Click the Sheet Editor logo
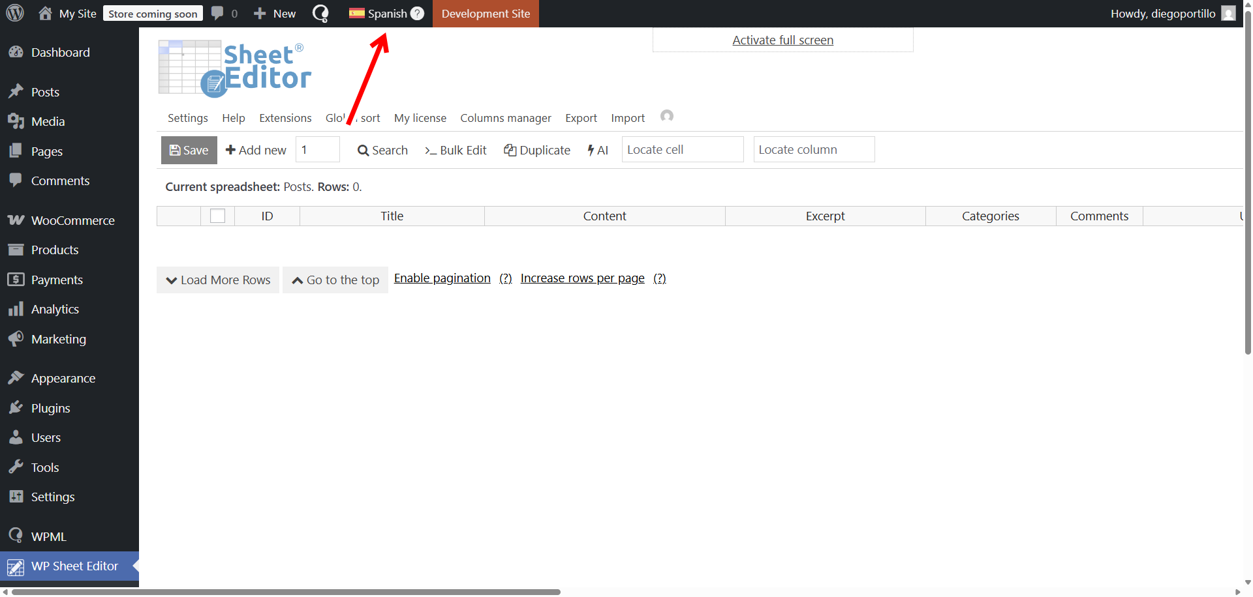The width and height of the screenshot is (1253, 597). click(x=235, y=68)
